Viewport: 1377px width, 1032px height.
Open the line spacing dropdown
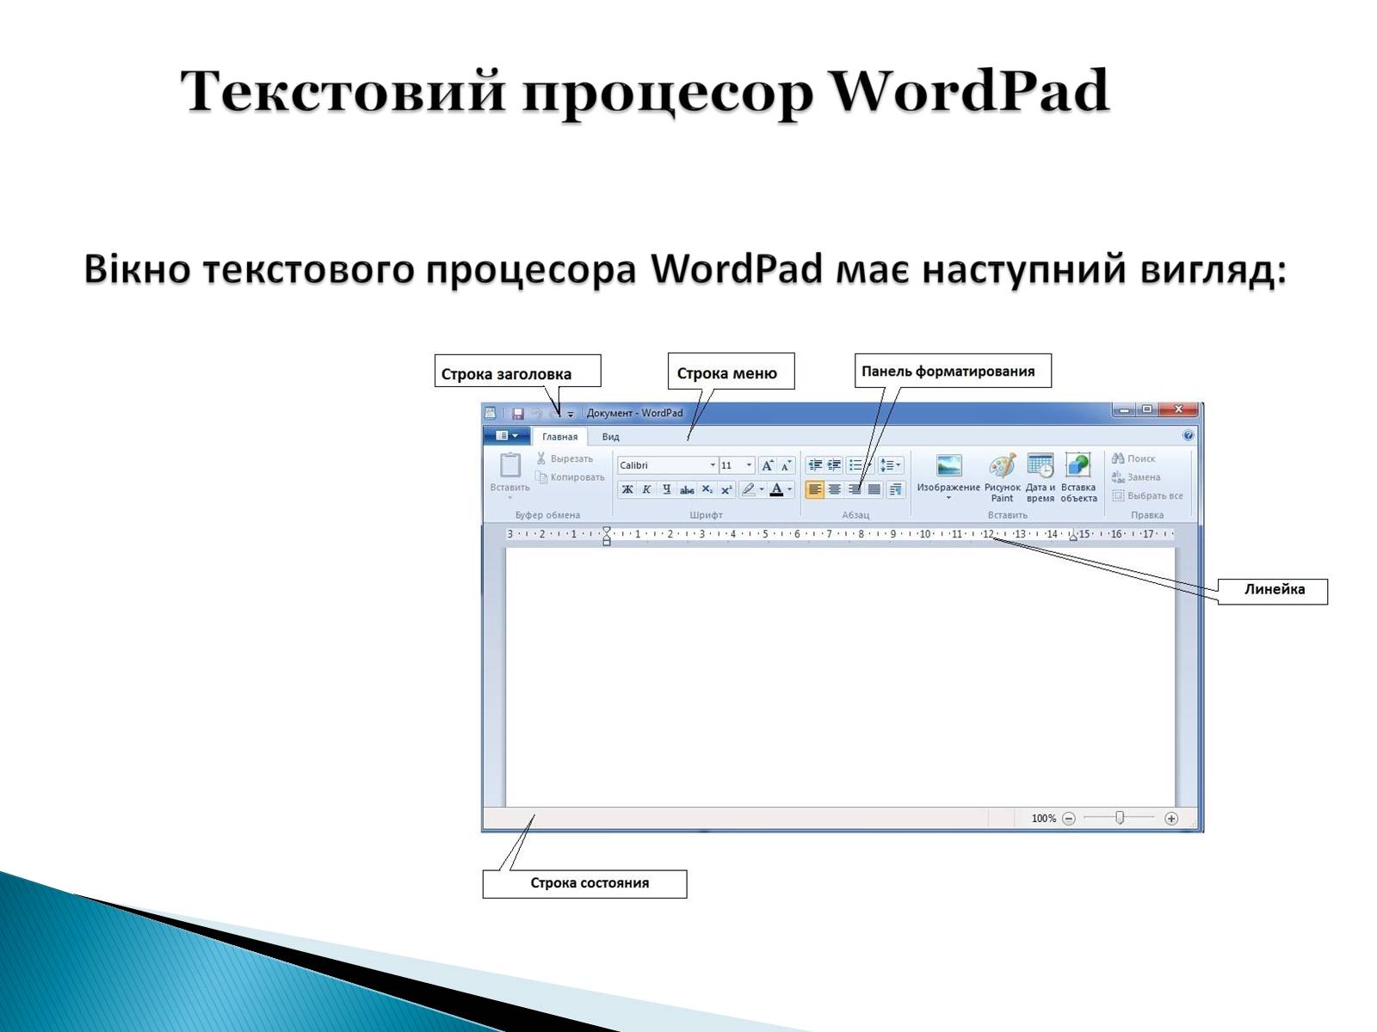tap(891, 465)
